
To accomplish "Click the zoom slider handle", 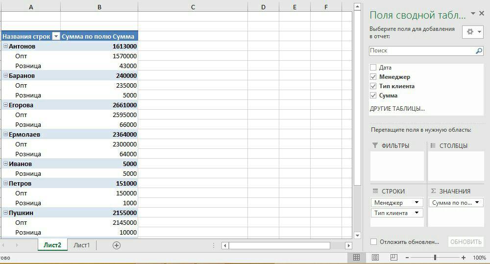I will tap(435, 258).
